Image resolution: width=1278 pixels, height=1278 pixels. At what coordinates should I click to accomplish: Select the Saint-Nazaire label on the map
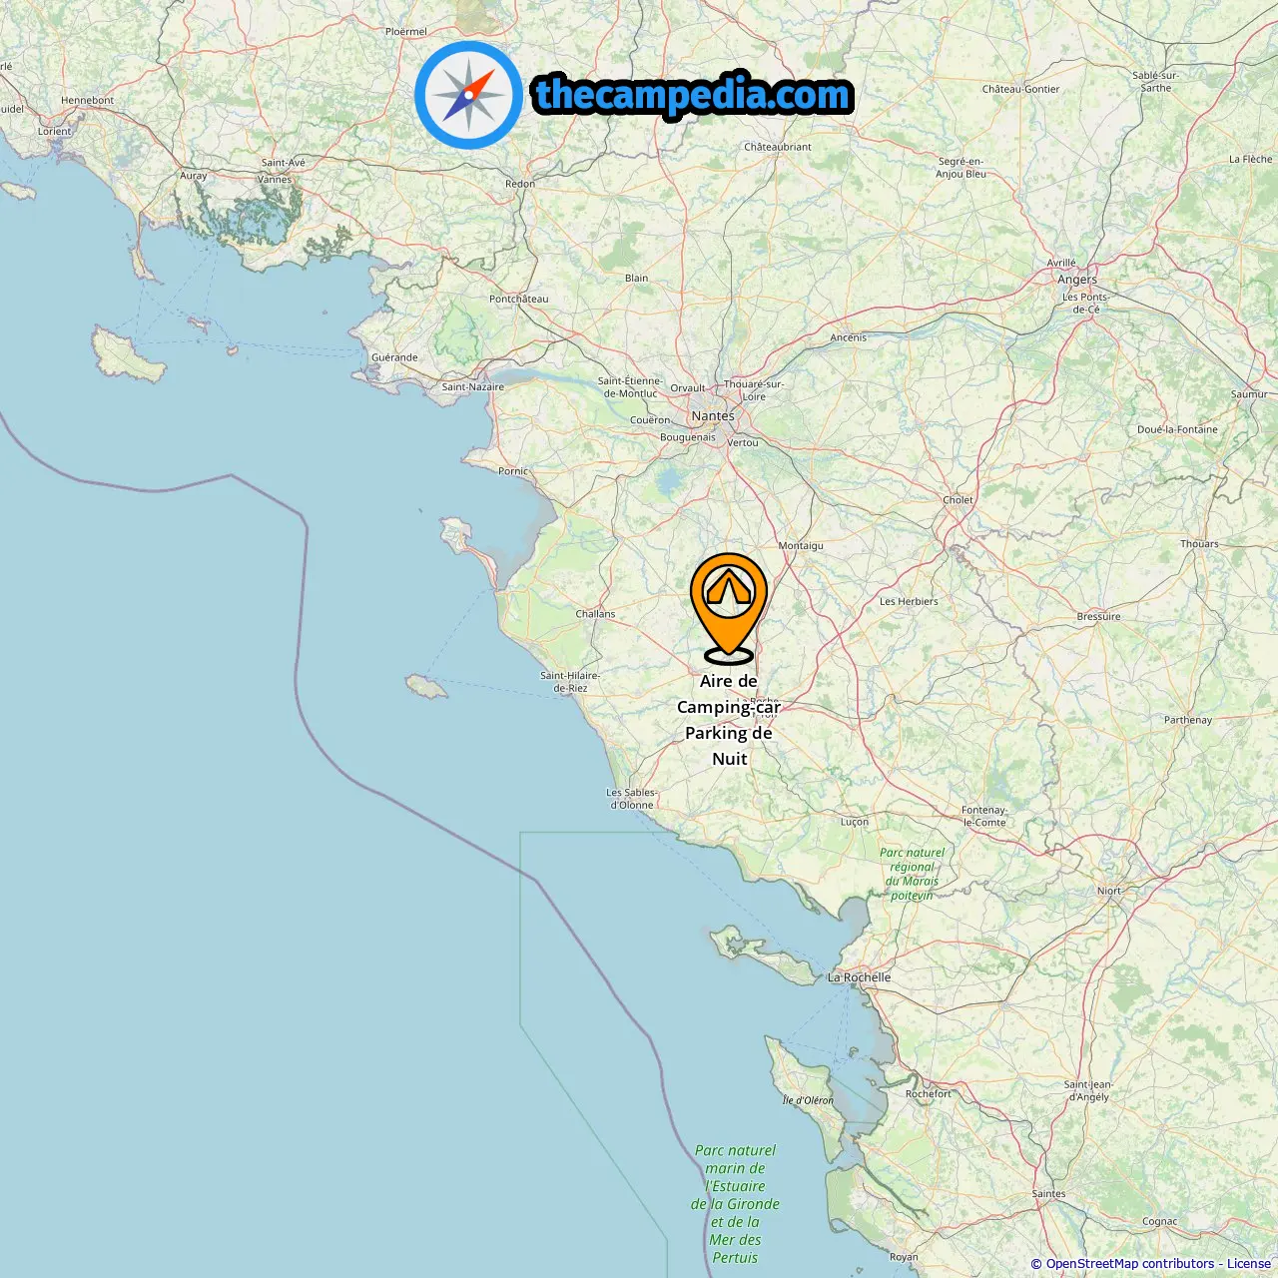(473, 387)
